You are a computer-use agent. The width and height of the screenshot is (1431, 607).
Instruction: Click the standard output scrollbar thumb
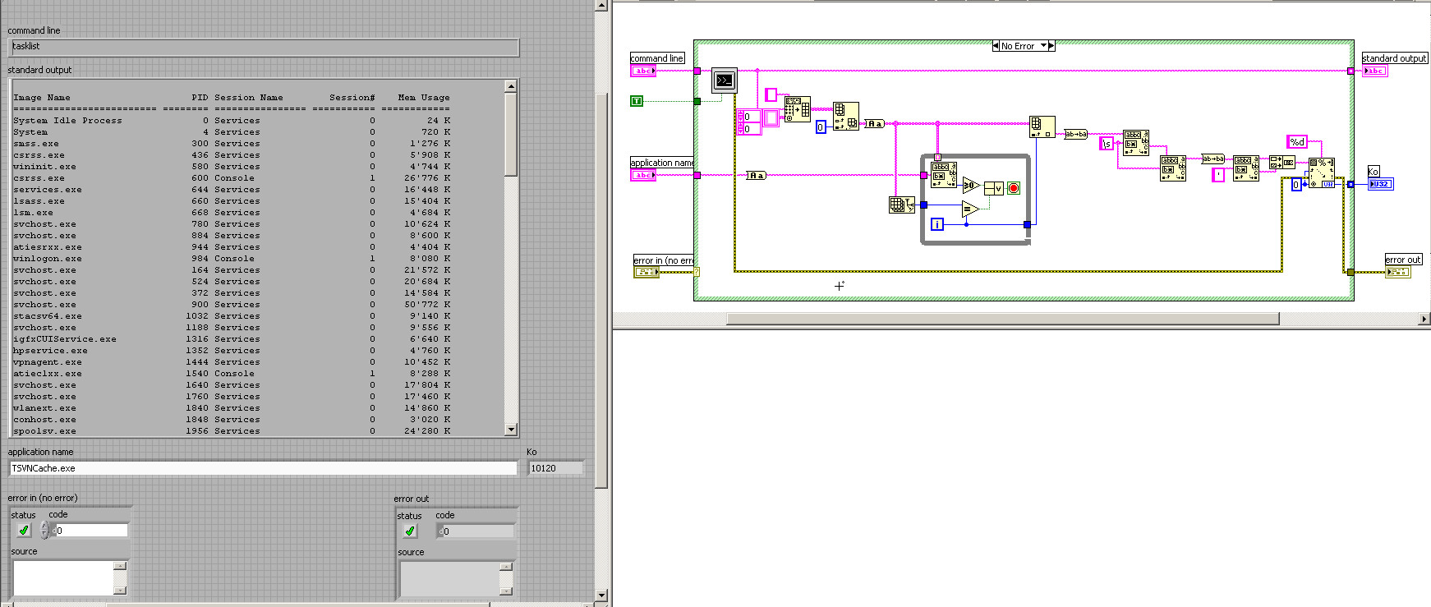tap(511, 133)
